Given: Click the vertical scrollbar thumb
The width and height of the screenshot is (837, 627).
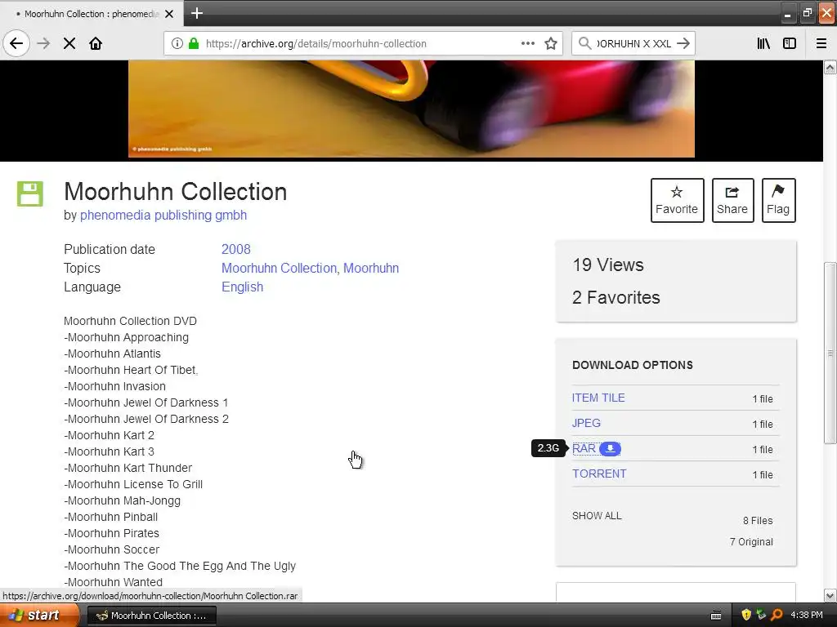Looking at the screenshot, I should point(830,353).
